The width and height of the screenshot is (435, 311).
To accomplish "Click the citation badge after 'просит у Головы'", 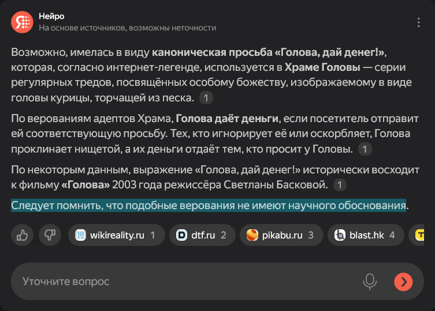I will 365,150.
